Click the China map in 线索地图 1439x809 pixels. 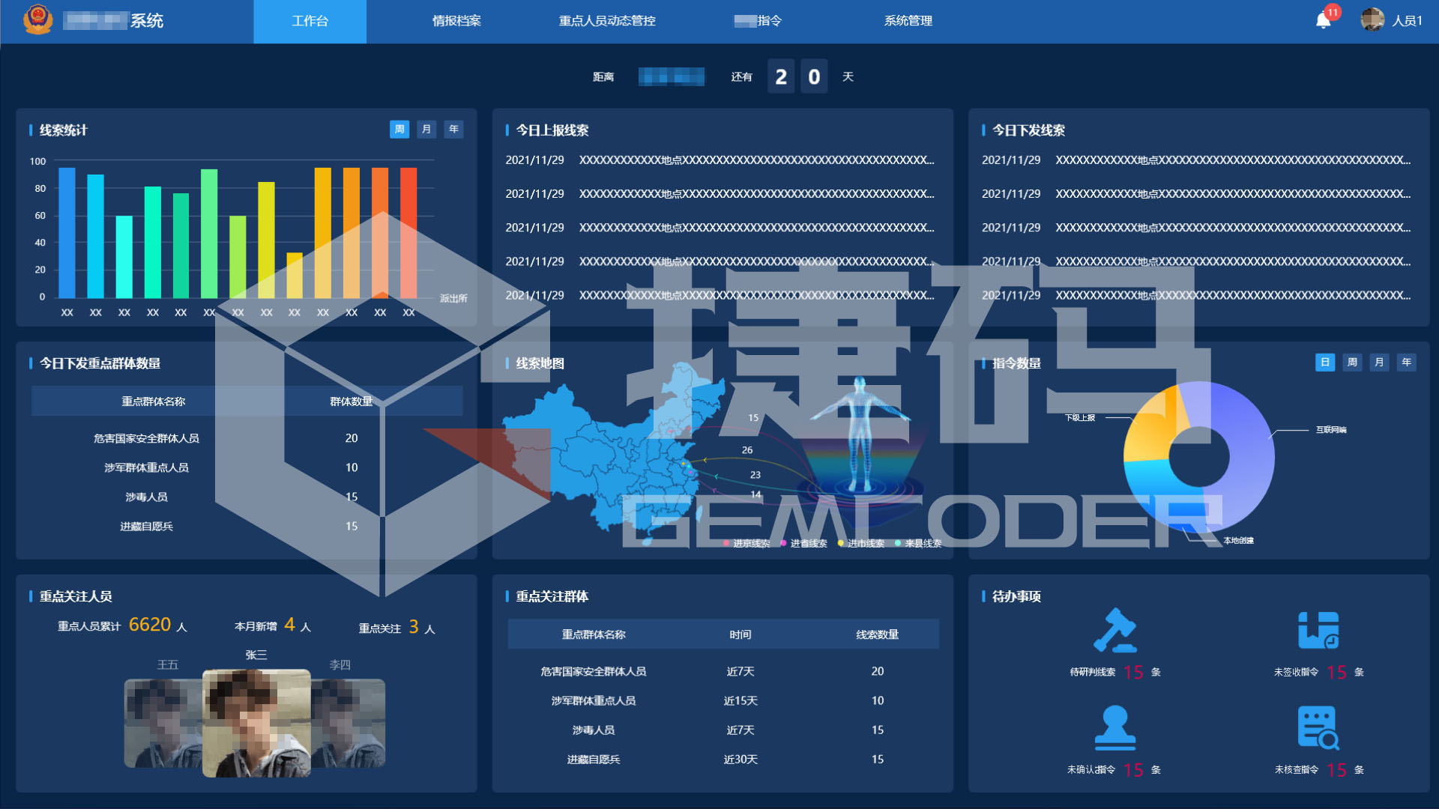[x=607, y=457]
